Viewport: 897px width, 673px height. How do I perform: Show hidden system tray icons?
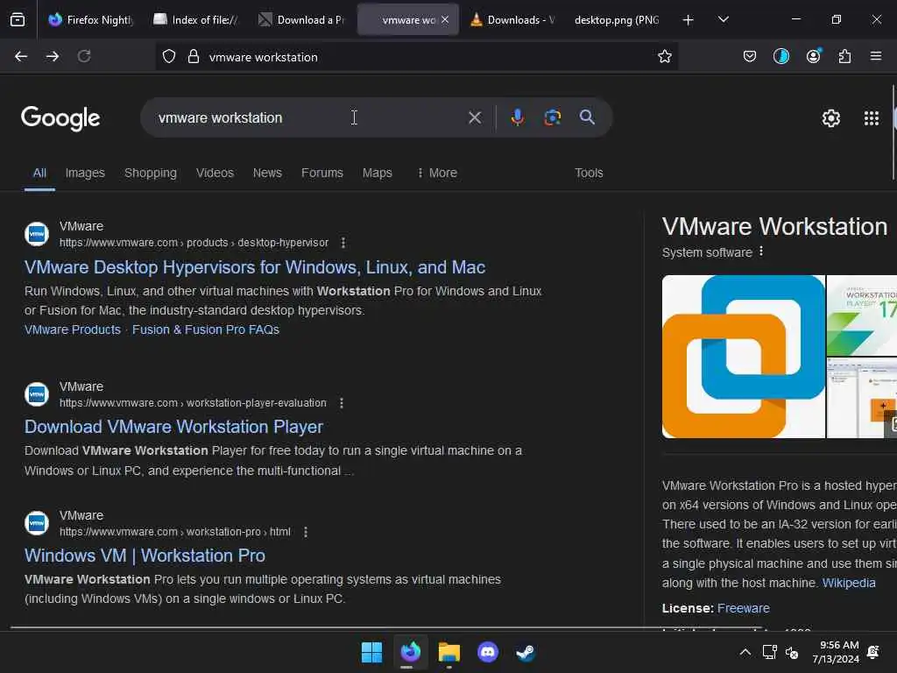745,652
